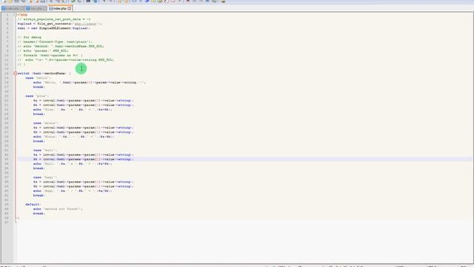
Task: Close the index.php tab
Action: (70, 8)
